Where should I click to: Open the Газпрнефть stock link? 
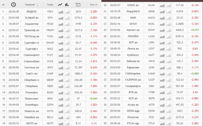(x=133, y=86)
